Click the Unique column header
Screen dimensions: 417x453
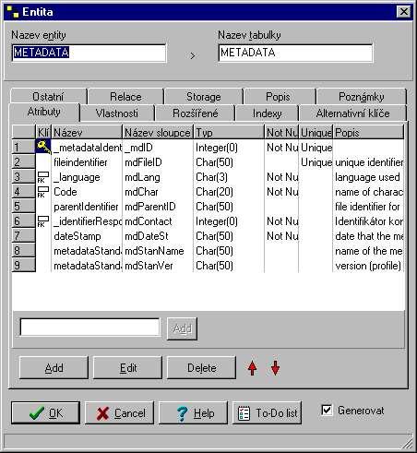click(316, 132)
